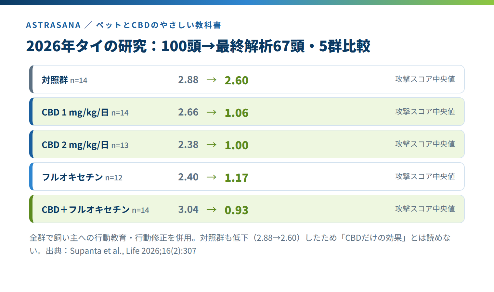The width and height of the screenshot is (494, 292).
Task: Click the sample size "n=13"
Action: click(120, 145)
